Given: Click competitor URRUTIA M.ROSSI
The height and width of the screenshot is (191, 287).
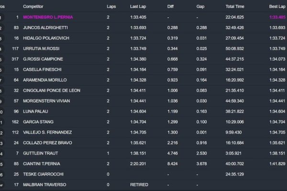Looking at the screenshot, I should (43, 49).
